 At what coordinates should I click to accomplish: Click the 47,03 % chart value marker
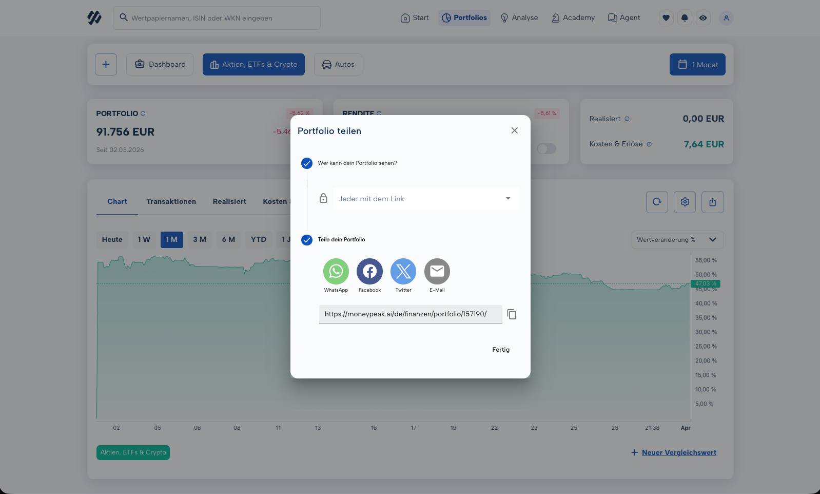point(706,283)
